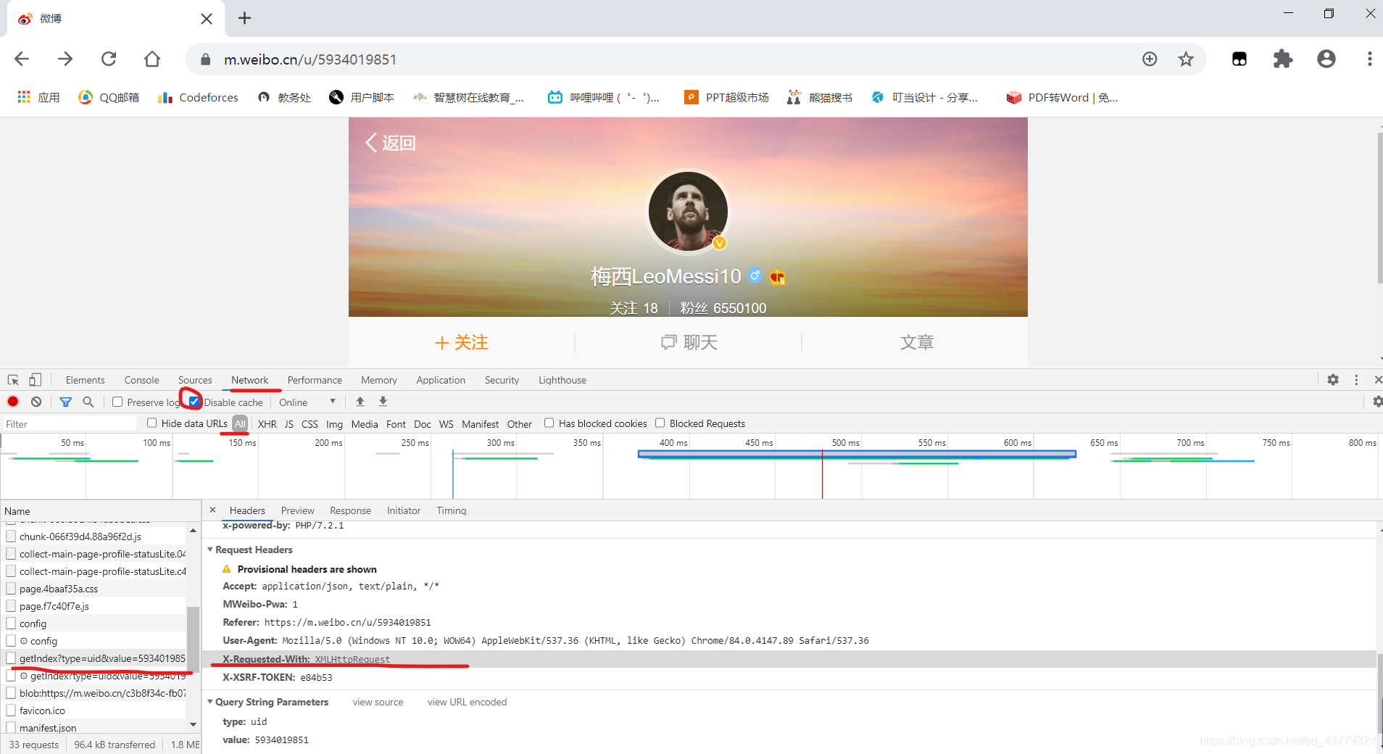The height and width of the screenshot is (754, 1383).
Task: Open the Lighthouse panel
Action: (x=562, y=380)
